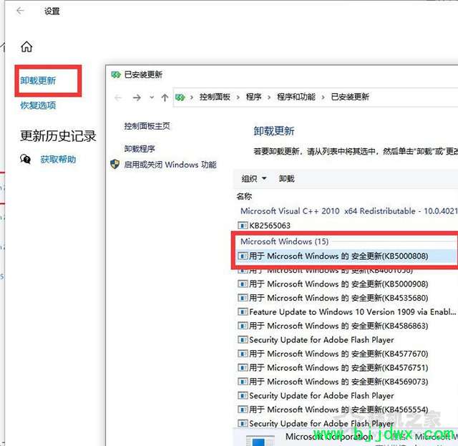The height and width of the screenshot is (446, 458).
Task: Go forward in the 已安装更新 window
Action: coord(137,97)
